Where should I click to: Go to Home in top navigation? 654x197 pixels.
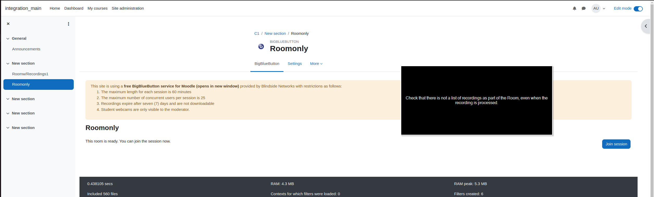[x=55, y=8]
